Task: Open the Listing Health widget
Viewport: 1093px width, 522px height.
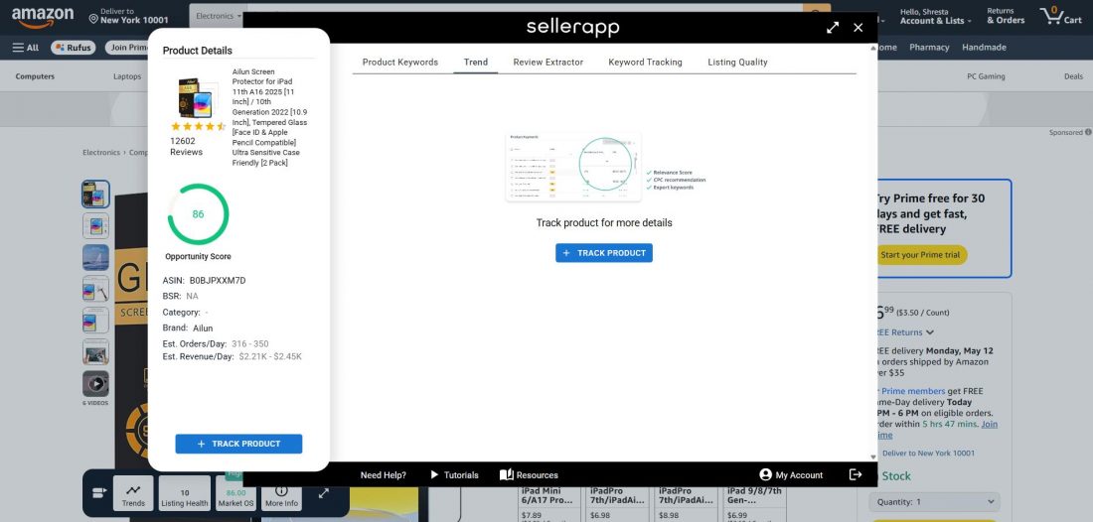Action: [185, 493]
